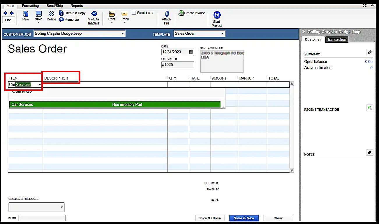This screenshot has height=224, width=379.
Task: Mark the sales order as inactive
Action: 94,18
